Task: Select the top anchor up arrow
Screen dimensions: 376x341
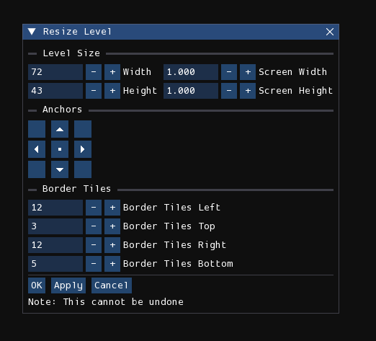Action: point(60,129)
